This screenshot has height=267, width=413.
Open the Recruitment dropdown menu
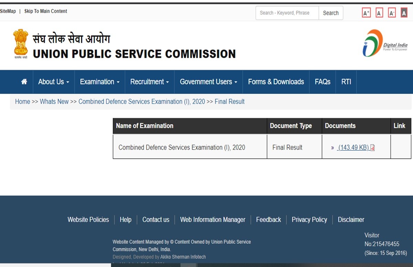[149, 82]
